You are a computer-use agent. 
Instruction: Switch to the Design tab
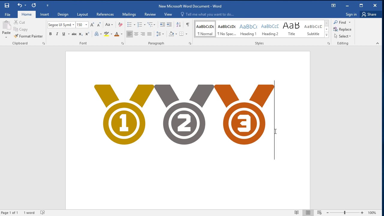pyautogui.click(x=63, y=14)
